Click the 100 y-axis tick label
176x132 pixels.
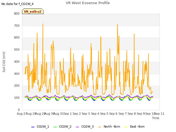coord(17,98)
